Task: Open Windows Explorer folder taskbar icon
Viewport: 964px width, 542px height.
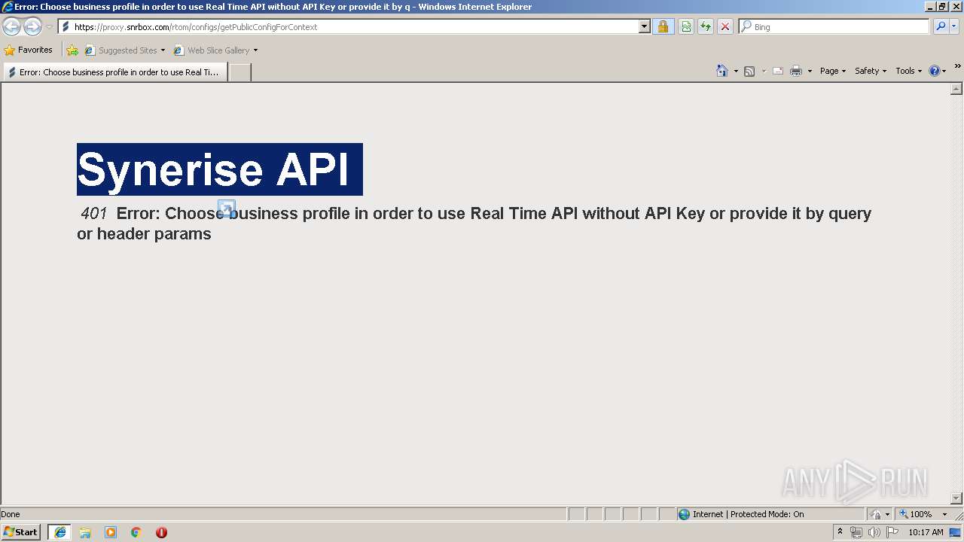Action: 85,532
